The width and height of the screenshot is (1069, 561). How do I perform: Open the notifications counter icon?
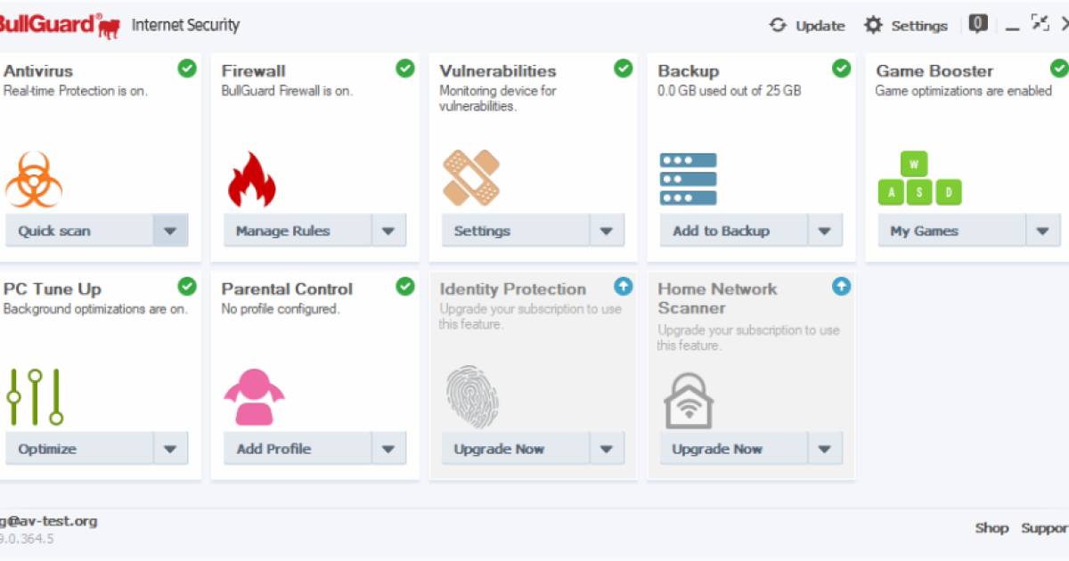pos(978,25)
